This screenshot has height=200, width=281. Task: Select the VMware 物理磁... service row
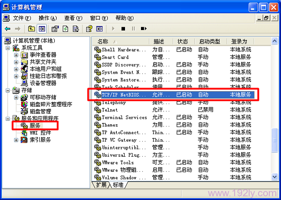[174, 170]
